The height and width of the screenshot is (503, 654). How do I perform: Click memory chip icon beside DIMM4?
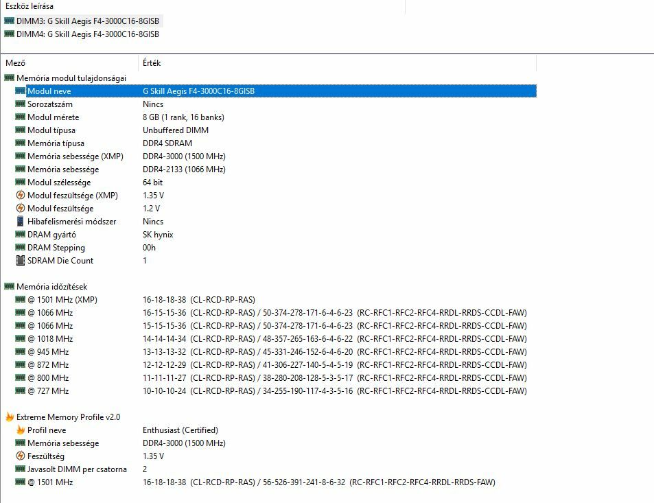point(9,34)
